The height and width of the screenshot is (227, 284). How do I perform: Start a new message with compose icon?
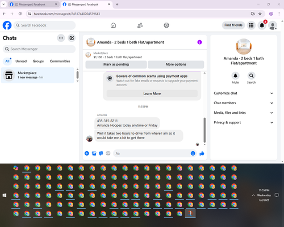coord(72,38)
